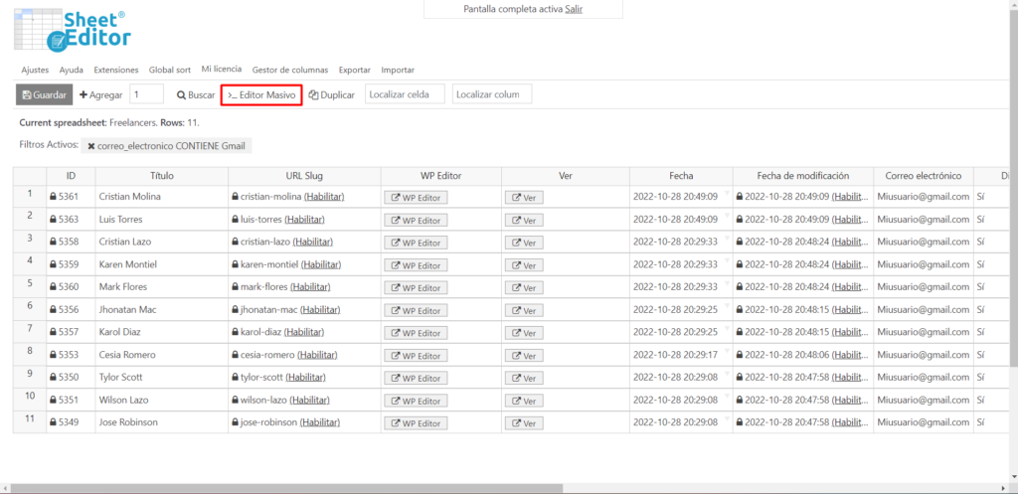Open the Gestor de columnas menu
Image resolution: width=1018 pixels, height=494 pixels.
pos(289,70)
